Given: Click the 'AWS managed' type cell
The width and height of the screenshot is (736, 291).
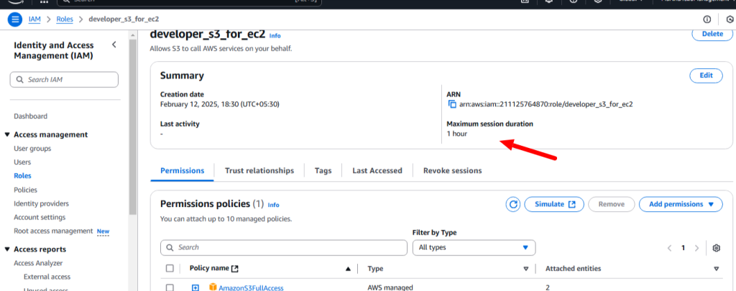Looking at the screenshot, I should click(x=390, y=287).
